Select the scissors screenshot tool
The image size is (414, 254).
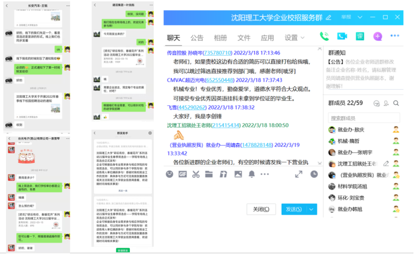coord(196,174)
